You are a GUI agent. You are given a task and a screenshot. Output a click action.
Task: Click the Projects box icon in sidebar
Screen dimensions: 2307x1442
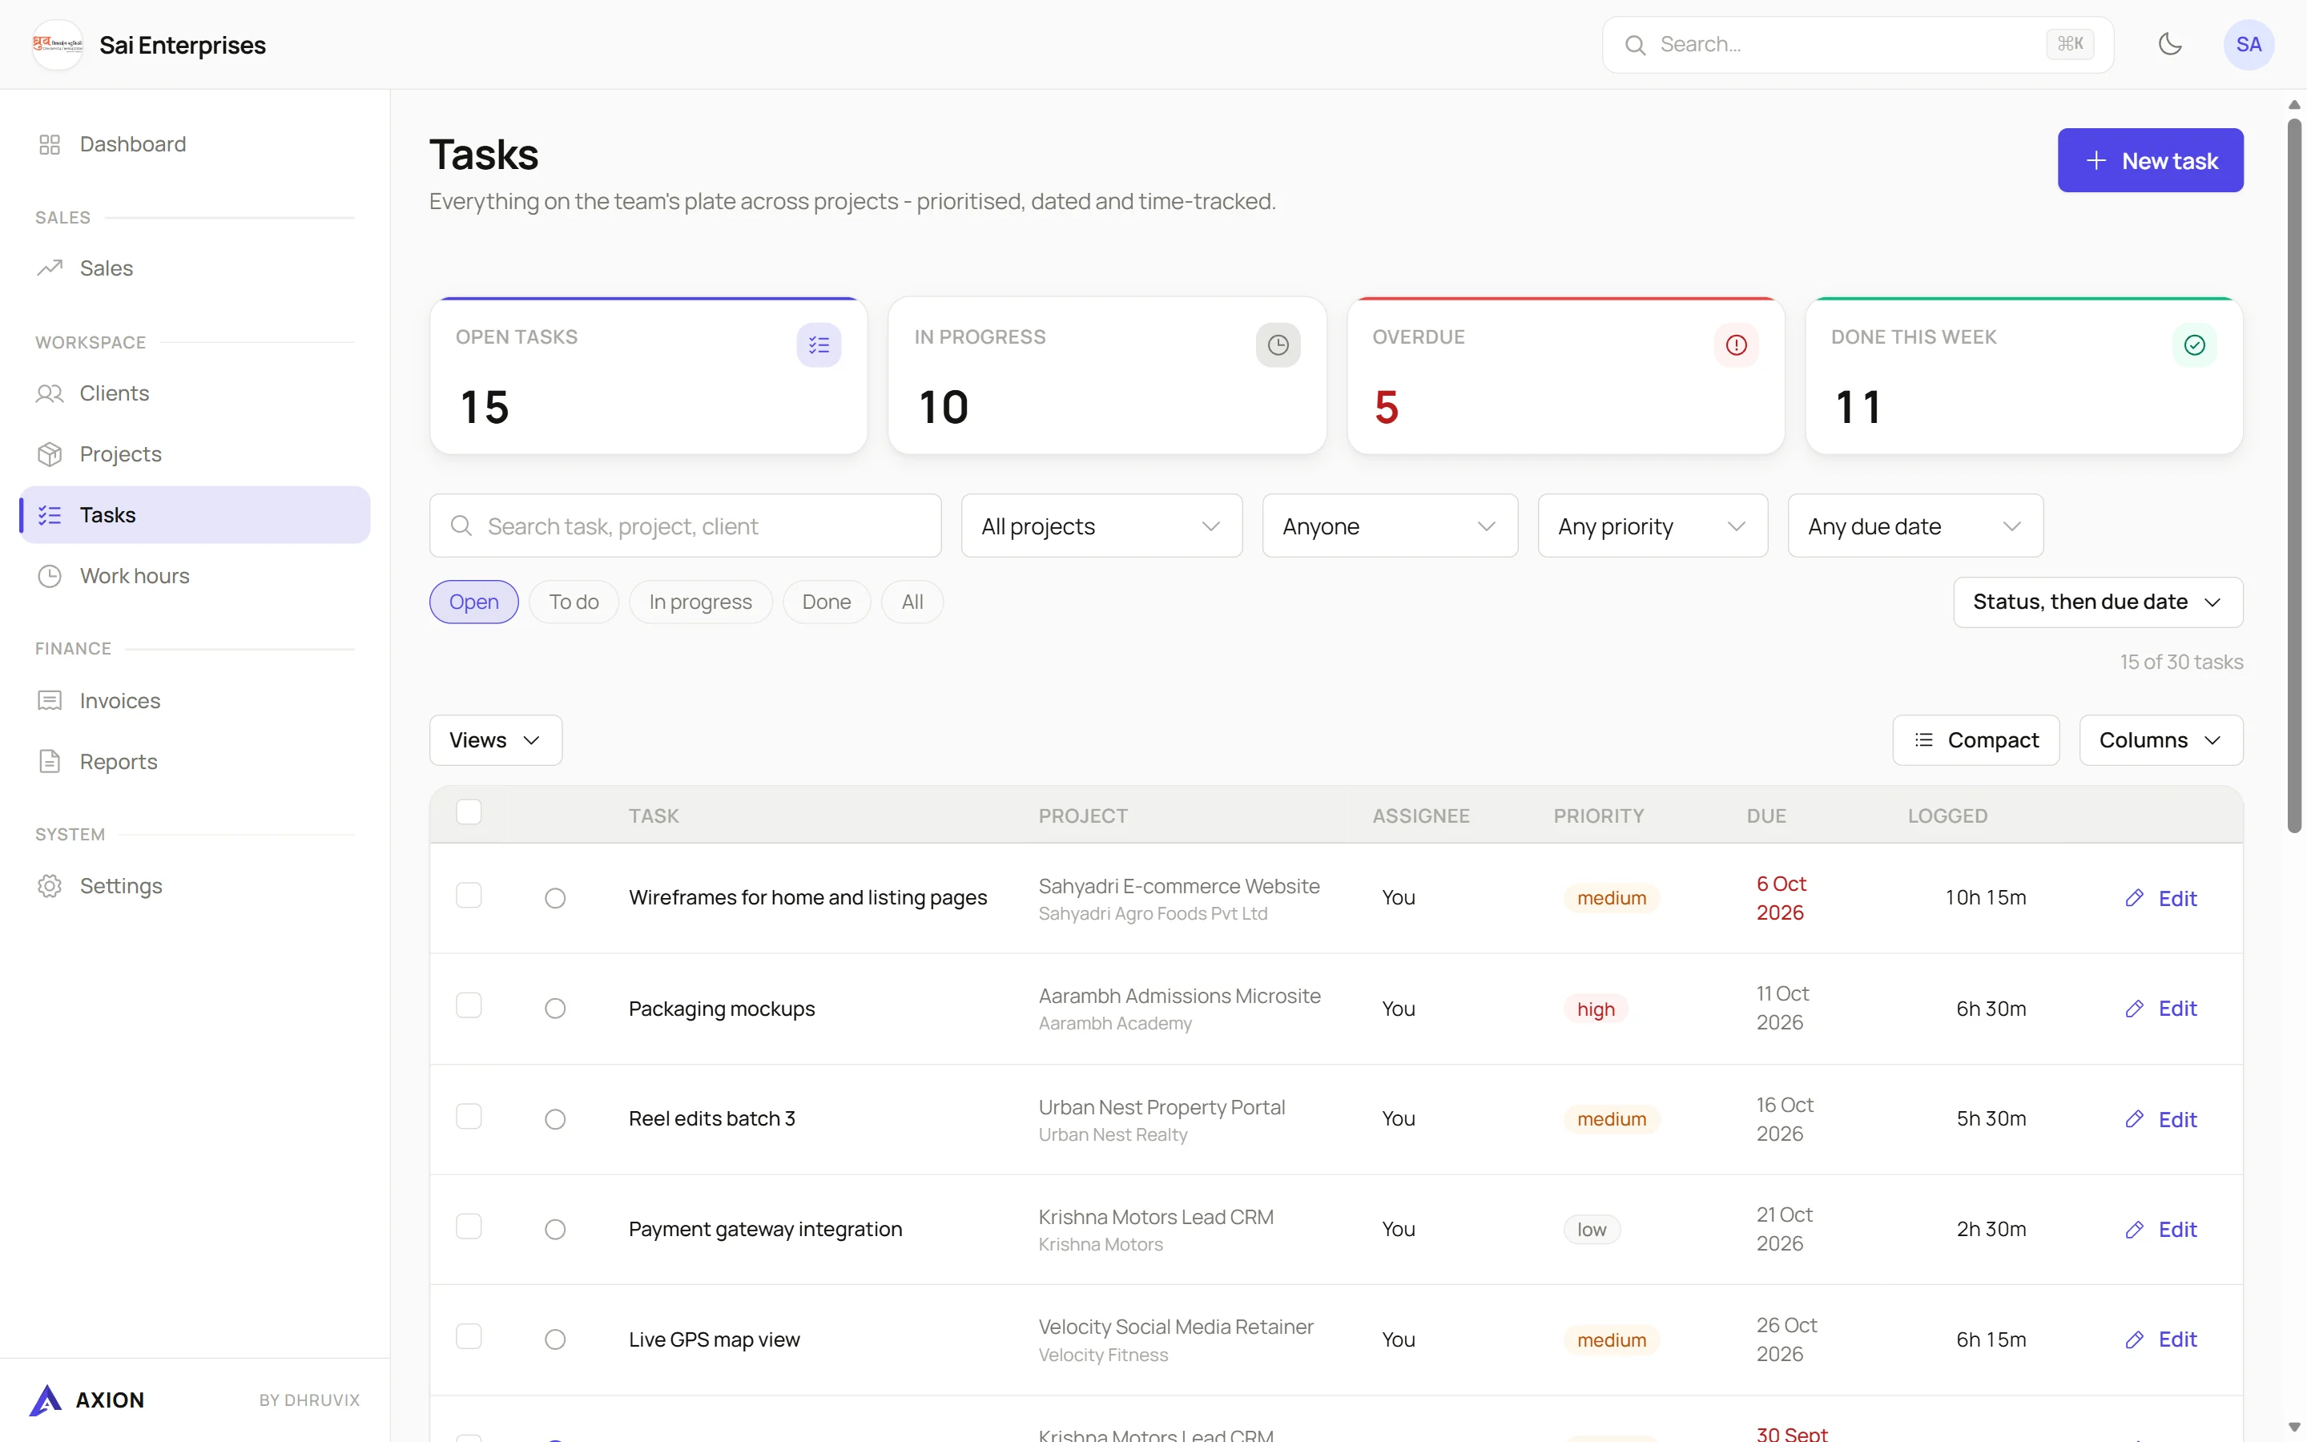(50, 454)
